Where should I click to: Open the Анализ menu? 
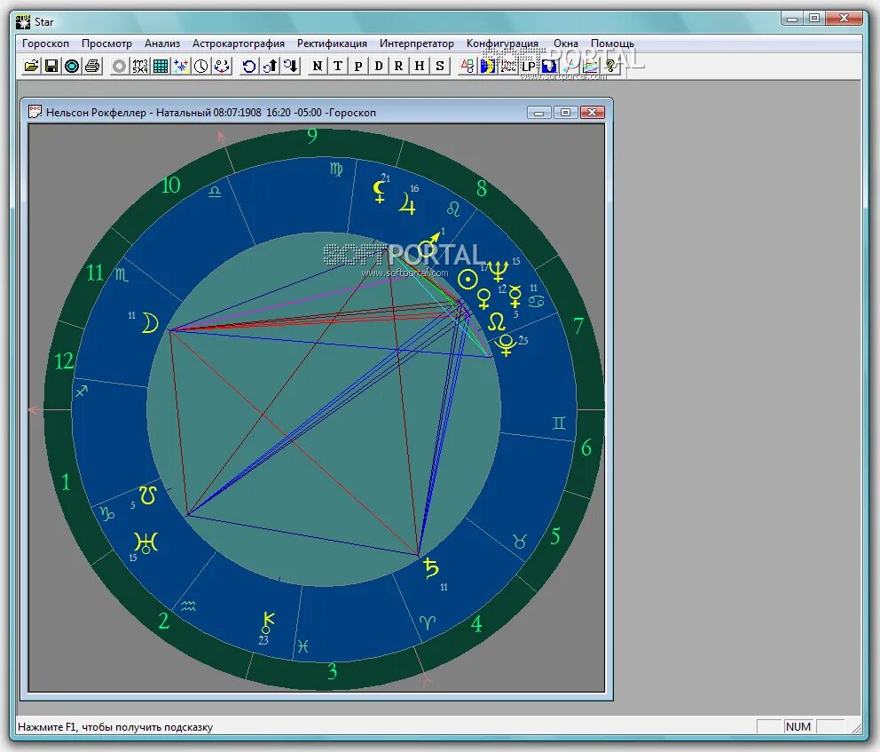(162, 44)
